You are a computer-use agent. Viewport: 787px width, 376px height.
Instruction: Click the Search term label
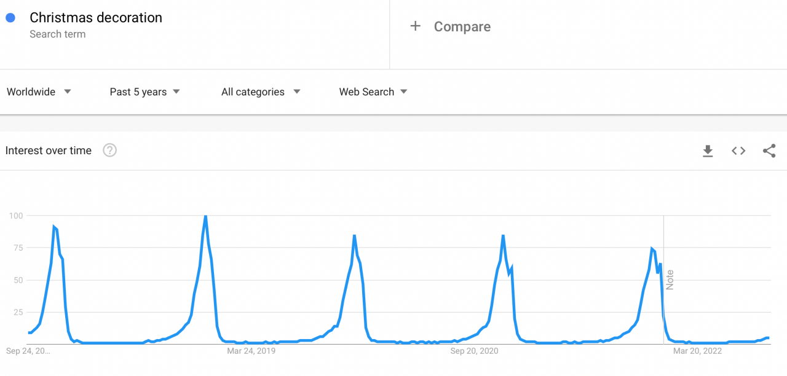pos(58,34)
